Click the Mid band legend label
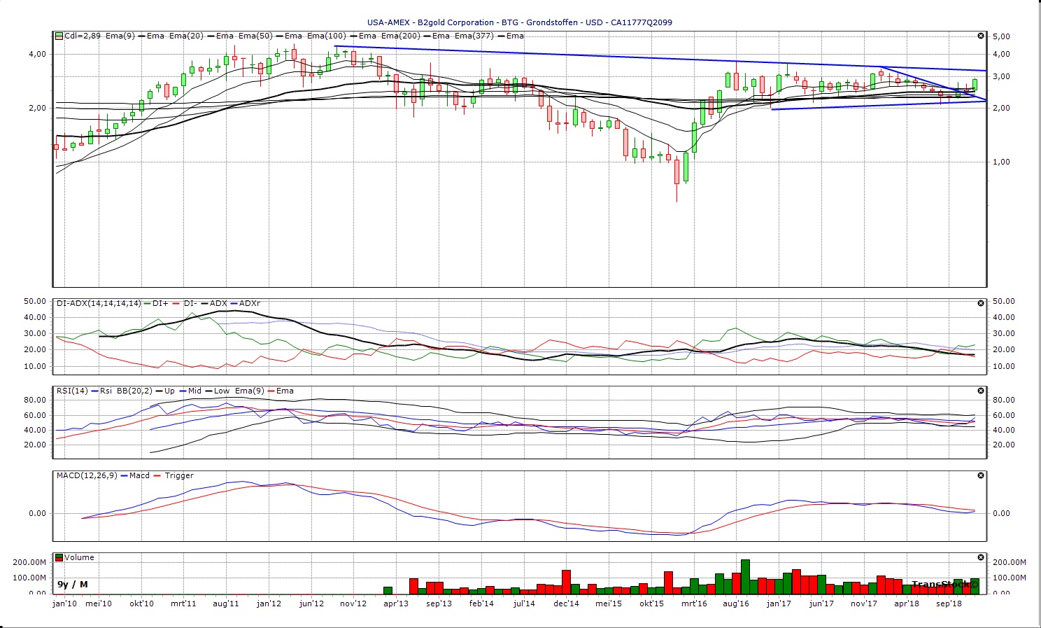Viewport: 1041px width, 628px height. (194, 391)
